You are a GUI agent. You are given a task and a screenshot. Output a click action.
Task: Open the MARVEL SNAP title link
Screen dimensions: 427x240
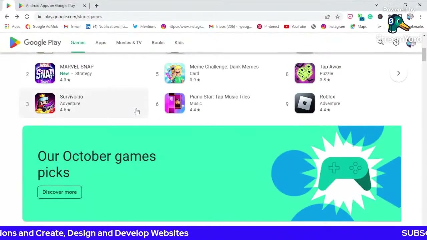[77, 67]
